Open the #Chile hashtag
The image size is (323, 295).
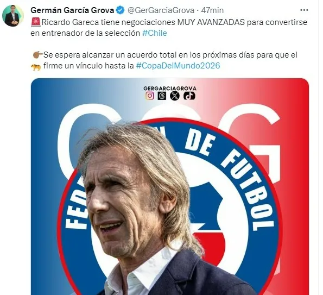pos(155,33)
